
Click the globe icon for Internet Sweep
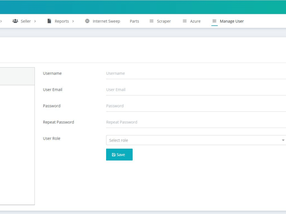[87, 21]
